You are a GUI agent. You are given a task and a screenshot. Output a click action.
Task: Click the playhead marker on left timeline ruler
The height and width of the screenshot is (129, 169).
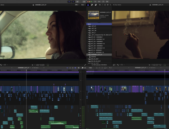point(26,70)
